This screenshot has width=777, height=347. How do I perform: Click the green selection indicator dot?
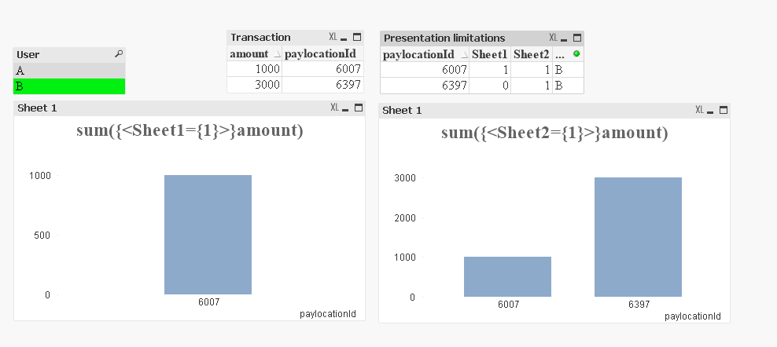[x=576, y=53]
